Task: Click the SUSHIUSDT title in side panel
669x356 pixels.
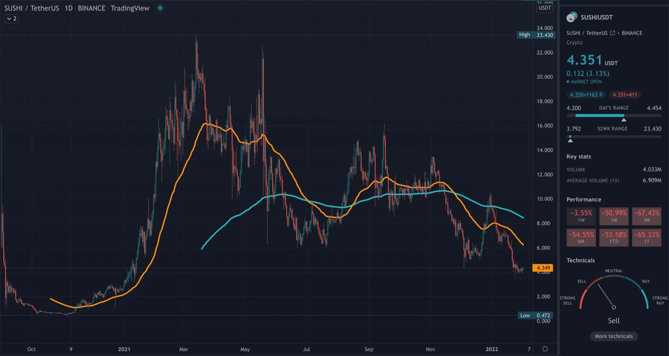Action: click(x=596, y=17)
